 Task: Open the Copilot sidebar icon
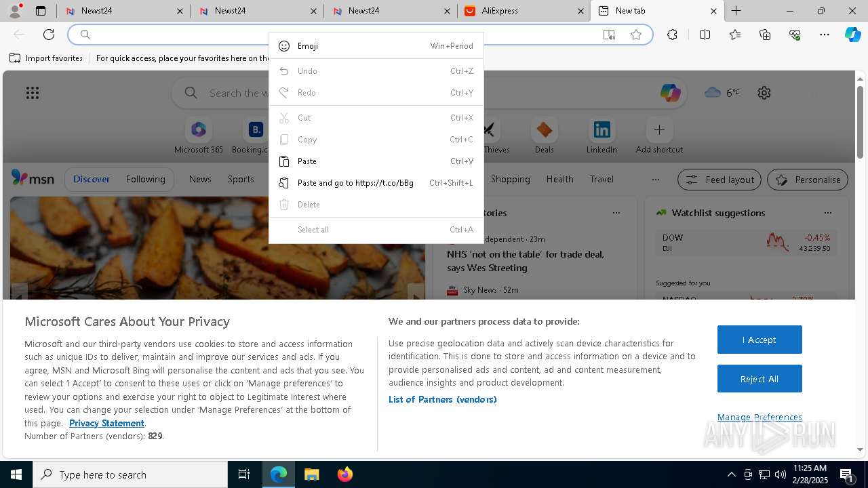tap(852, 35)
